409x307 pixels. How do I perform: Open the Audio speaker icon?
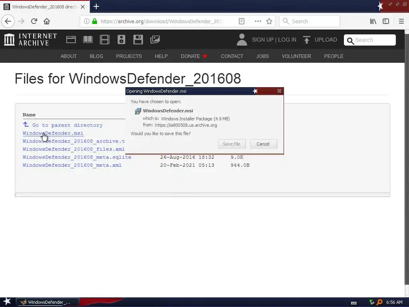click(121, 40)
